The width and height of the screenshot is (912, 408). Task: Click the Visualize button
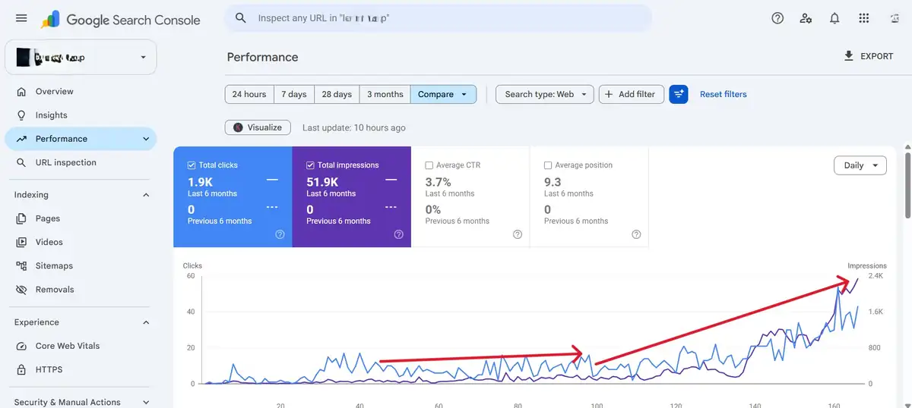[258, 127]
